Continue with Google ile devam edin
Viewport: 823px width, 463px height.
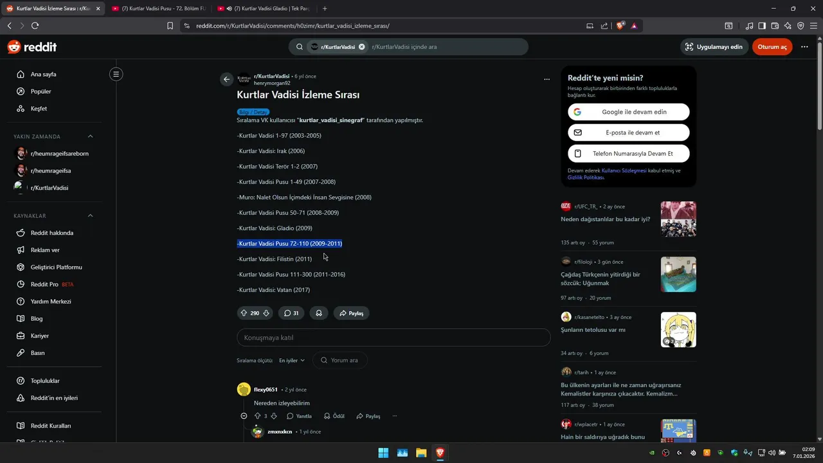coord(629,112)
